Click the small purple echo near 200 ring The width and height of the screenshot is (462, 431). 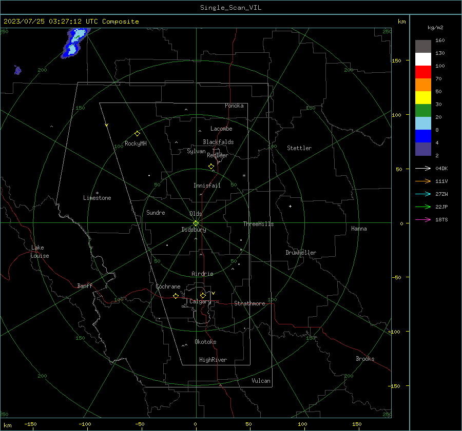coord(17,70)
